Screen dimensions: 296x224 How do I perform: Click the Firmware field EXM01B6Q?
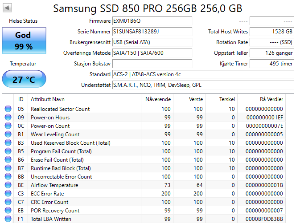(152, 21)
